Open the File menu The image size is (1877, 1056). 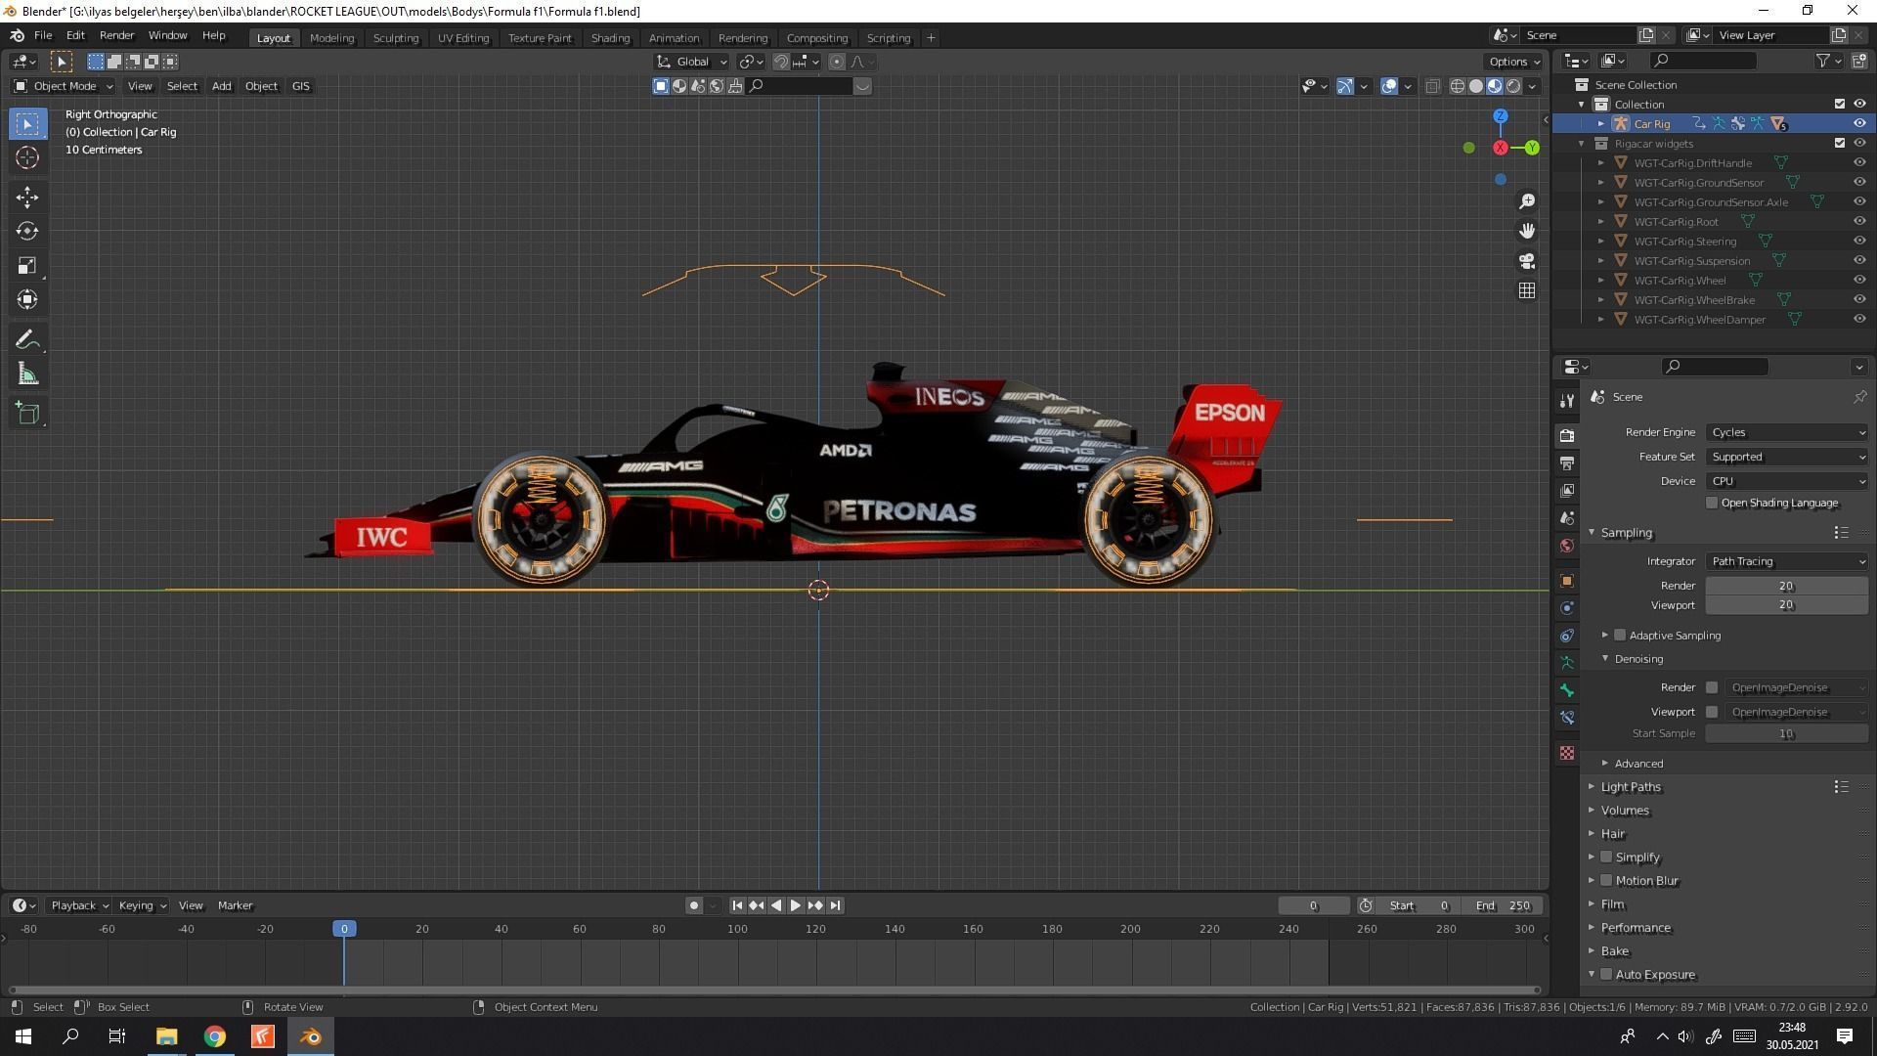tap(43, 35)
